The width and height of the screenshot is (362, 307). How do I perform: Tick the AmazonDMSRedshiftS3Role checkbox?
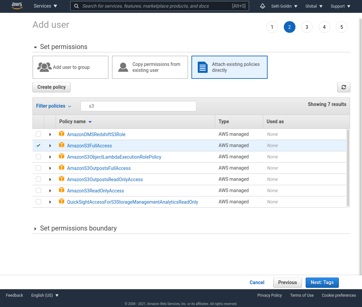point(38,134)
